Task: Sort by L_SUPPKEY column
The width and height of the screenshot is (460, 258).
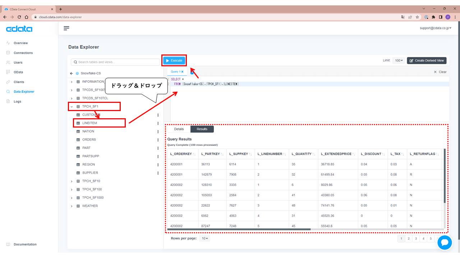Action: pos(251,154)
